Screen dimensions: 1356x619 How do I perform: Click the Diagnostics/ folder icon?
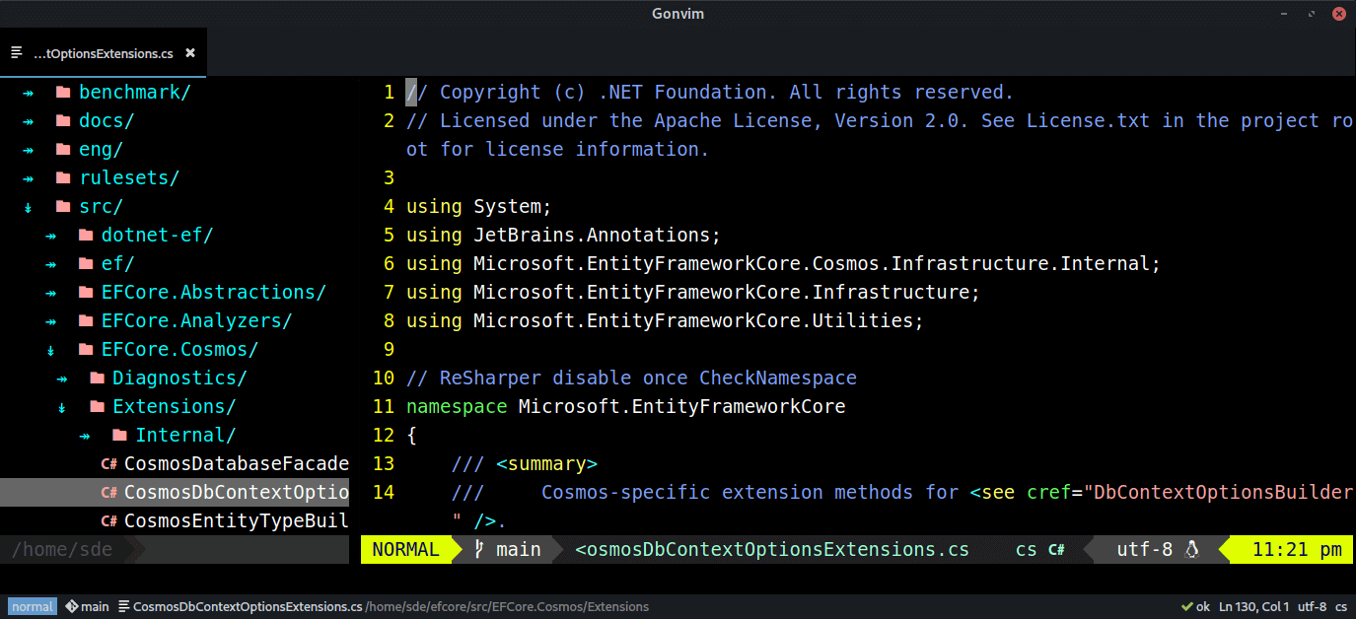pos(97,378)
